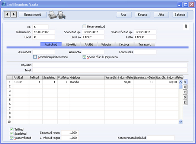Click the Konteerimata lisakulud field
196x144 pixels.
tap(161, 138)
